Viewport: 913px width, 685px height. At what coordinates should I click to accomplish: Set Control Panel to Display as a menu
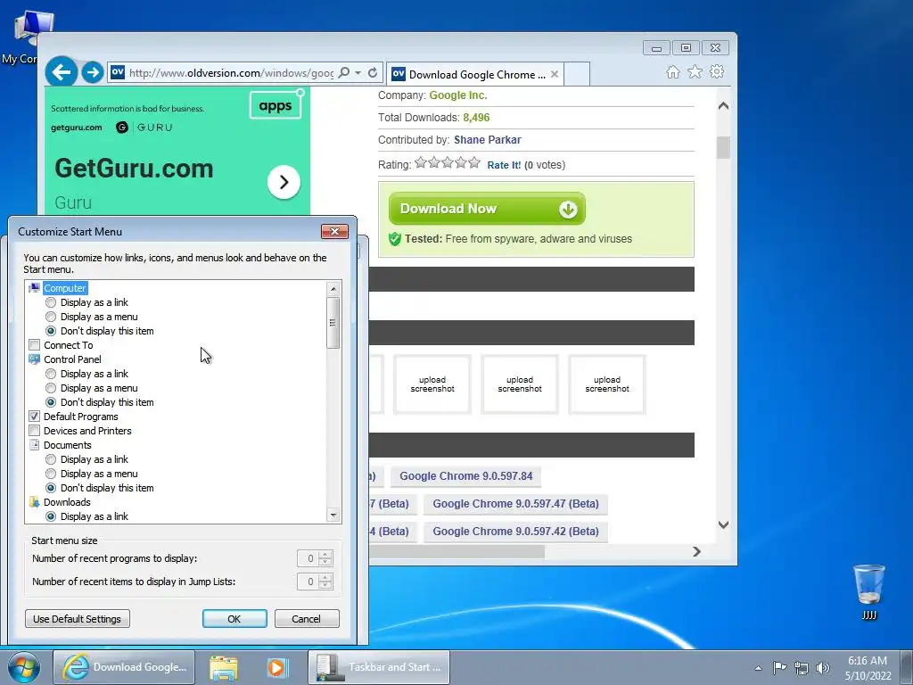coord(51,388)
